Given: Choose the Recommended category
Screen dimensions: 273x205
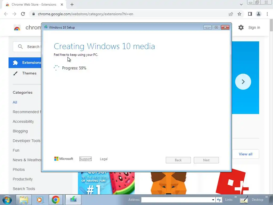Looking at the screenshot, I should click(x=27, y=112).
